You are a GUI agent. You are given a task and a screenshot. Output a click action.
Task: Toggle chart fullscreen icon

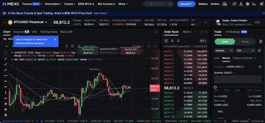156,46
